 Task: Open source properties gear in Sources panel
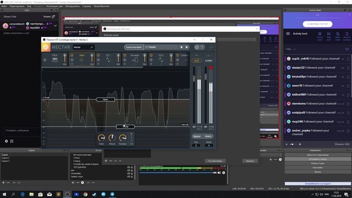pyautogui.click(x=82, y=183)
